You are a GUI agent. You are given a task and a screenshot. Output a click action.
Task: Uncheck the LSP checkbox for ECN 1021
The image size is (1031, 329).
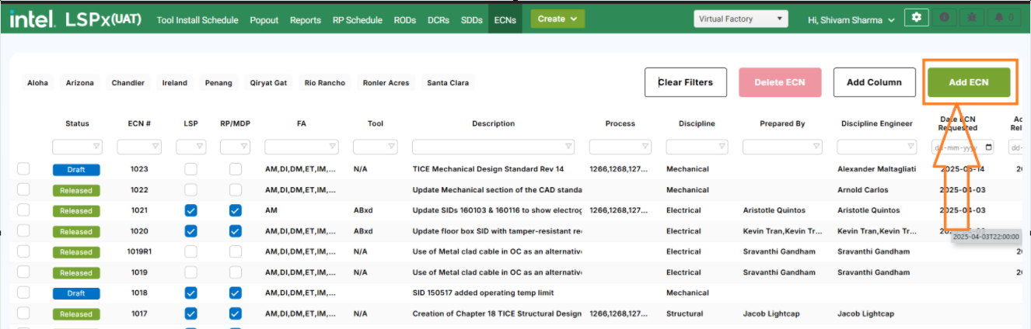190,210
